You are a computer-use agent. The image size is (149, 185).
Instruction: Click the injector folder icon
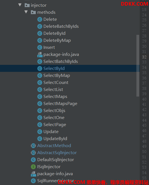[x=27, y=5]
